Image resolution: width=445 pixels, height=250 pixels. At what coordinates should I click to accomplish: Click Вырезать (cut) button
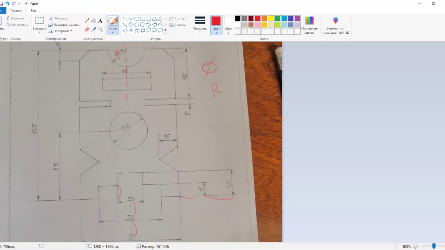click(x=15, y=18)
